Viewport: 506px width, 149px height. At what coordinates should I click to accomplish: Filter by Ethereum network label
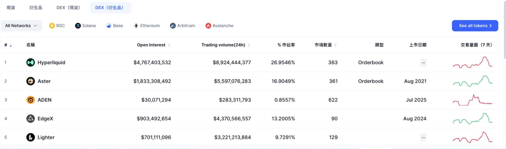tap(150, 26)
